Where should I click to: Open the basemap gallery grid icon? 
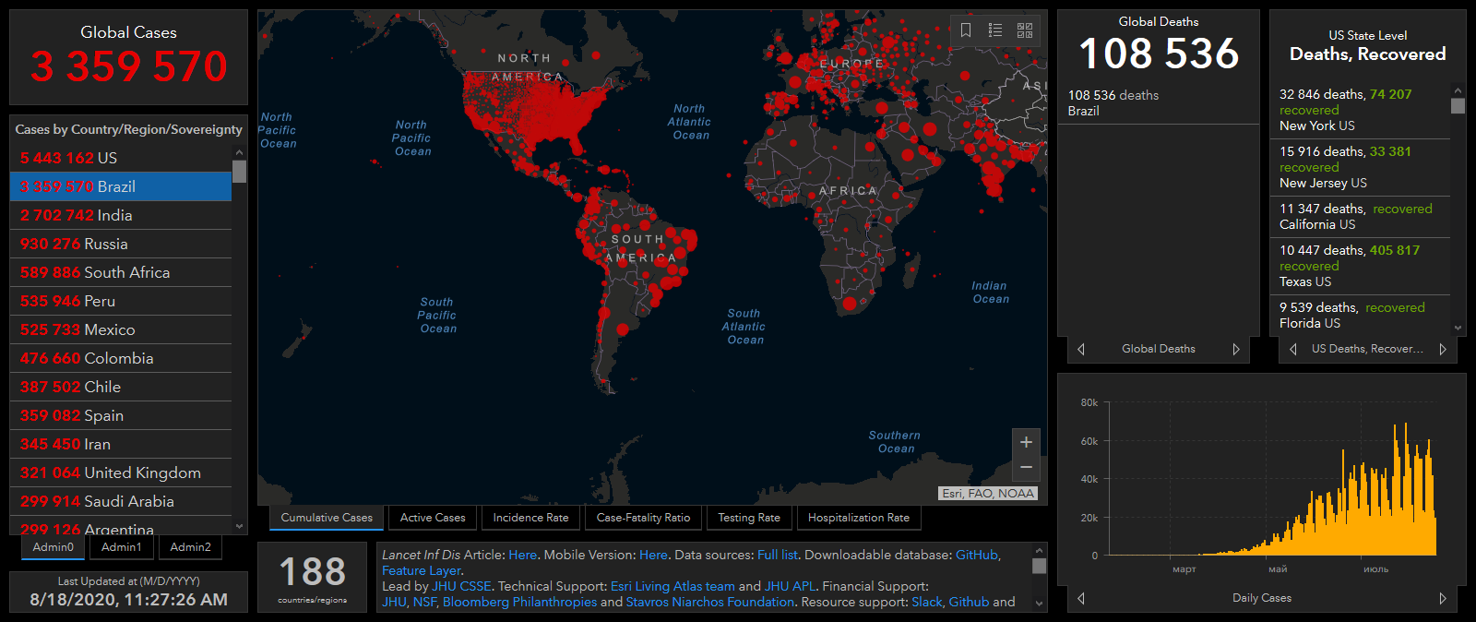[1025, 30]
